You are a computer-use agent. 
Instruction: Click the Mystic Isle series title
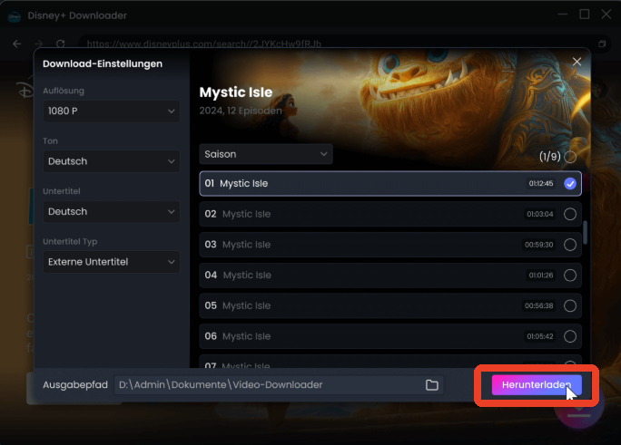tap(236, 92)
